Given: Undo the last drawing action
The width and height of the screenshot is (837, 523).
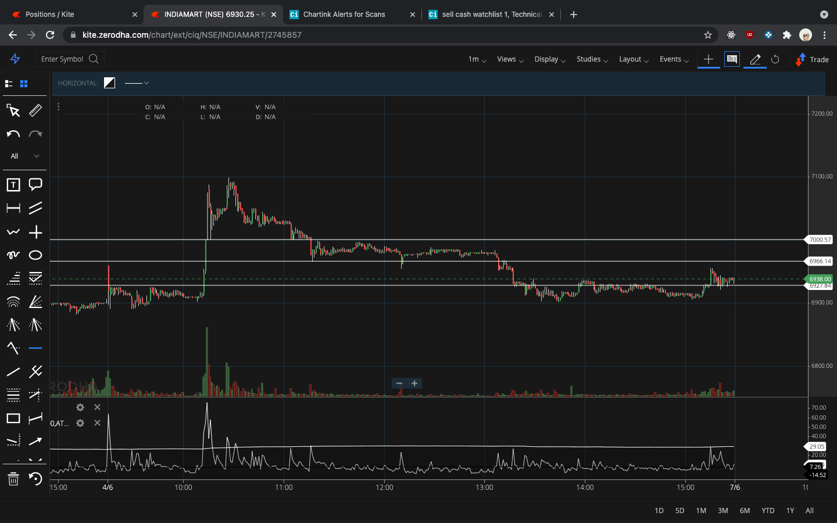Looking at the screenshot, I should coord(13,134).
